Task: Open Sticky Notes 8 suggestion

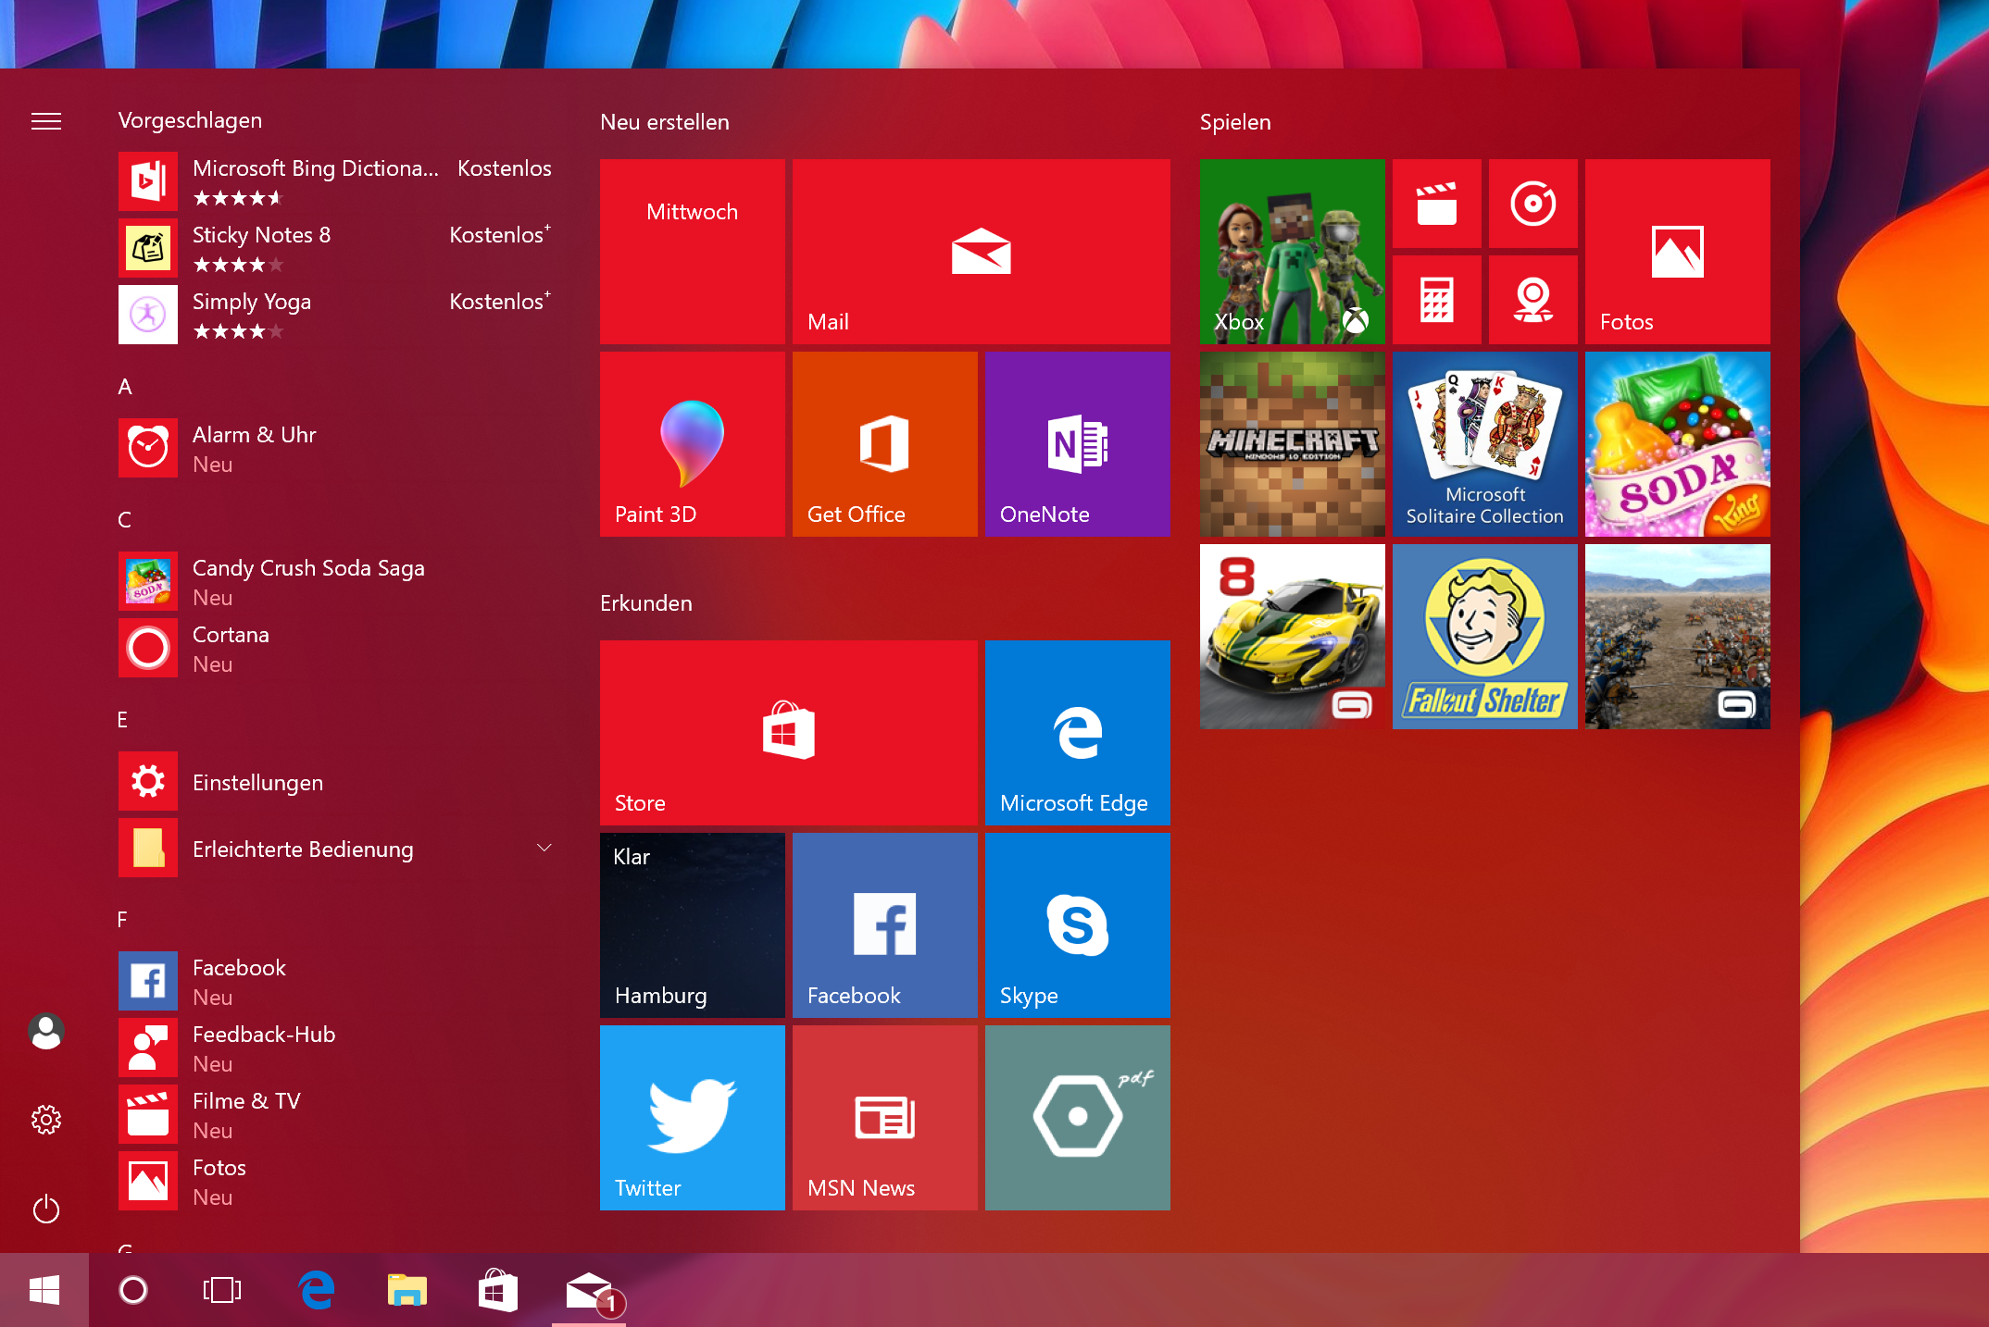Action: click(337, 248)
